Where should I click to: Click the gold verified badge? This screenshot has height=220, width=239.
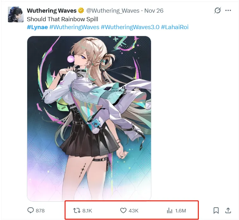[x=81, y=11]
